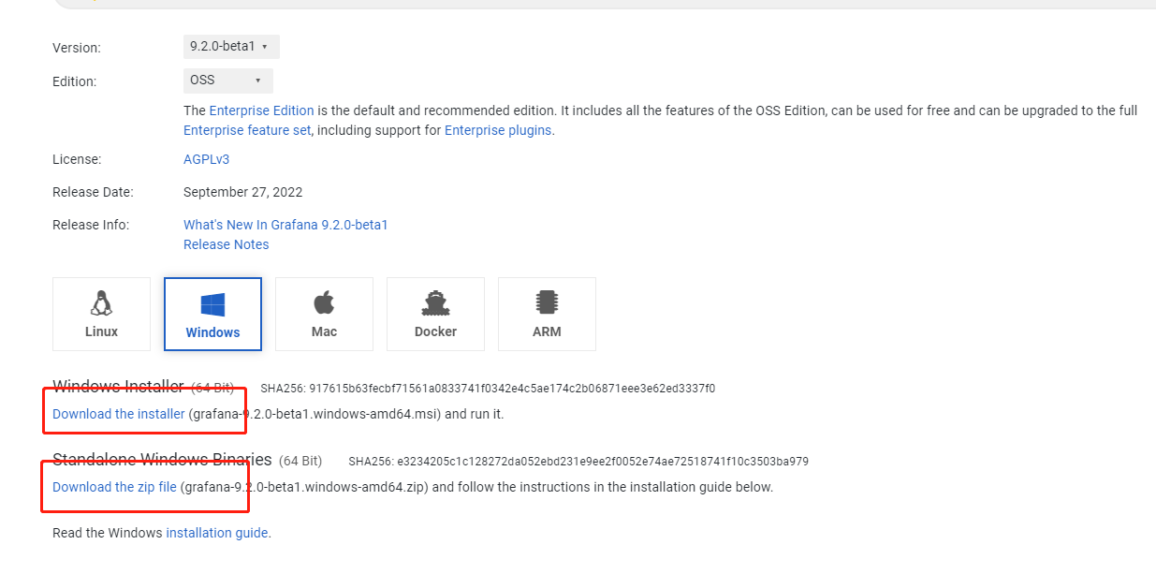Screen dimensions: 1156x574
Task: Switch to the Docker platform tab label
Action: coord(435,331)
